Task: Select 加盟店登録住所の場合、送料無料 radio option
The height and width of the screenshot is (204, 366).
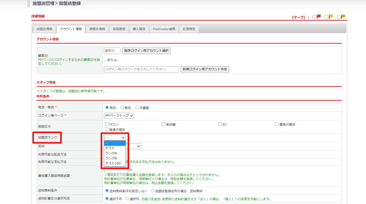Action: [x=153, y=191]
